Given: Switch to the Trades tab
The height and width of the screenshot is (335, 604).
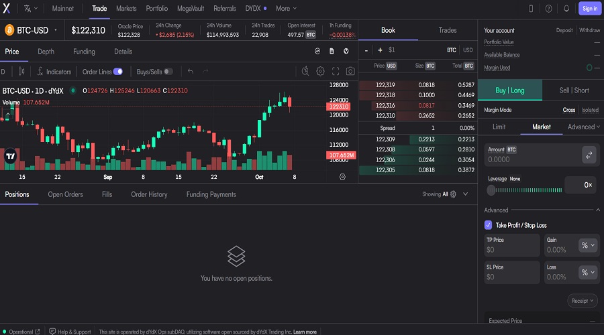Looking at the screenshot, I should [447, 30].
